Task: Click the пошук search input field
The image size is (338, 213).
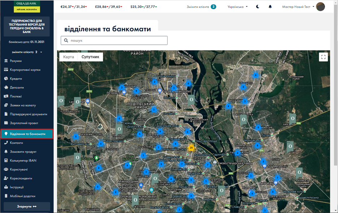Action: click(114, 40)
